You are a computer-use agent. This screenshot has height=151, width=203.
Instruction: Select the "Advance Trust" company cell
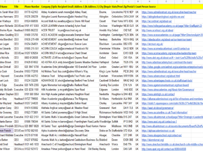49,76
